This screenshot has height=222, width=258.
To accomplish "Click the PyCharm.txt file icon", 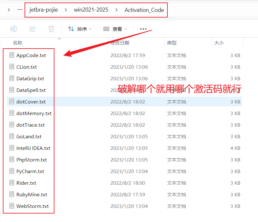I will click(x=12, y=171).
